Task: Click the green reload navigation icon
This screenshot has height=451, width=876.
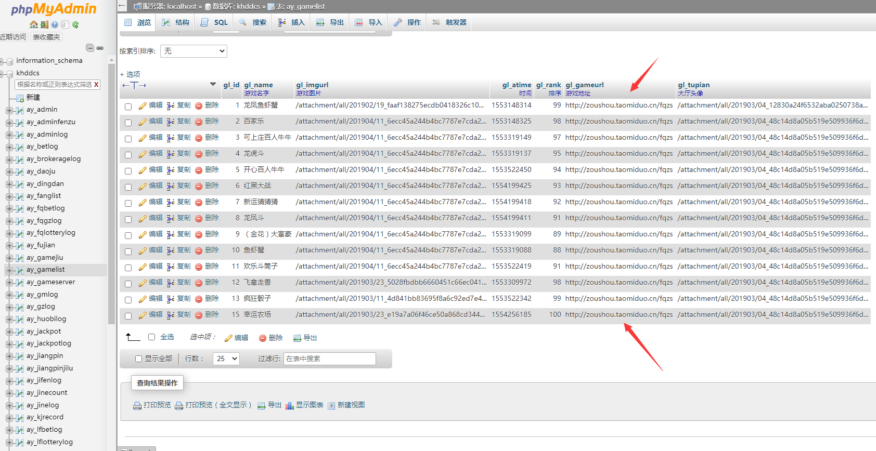Action: 75,24
